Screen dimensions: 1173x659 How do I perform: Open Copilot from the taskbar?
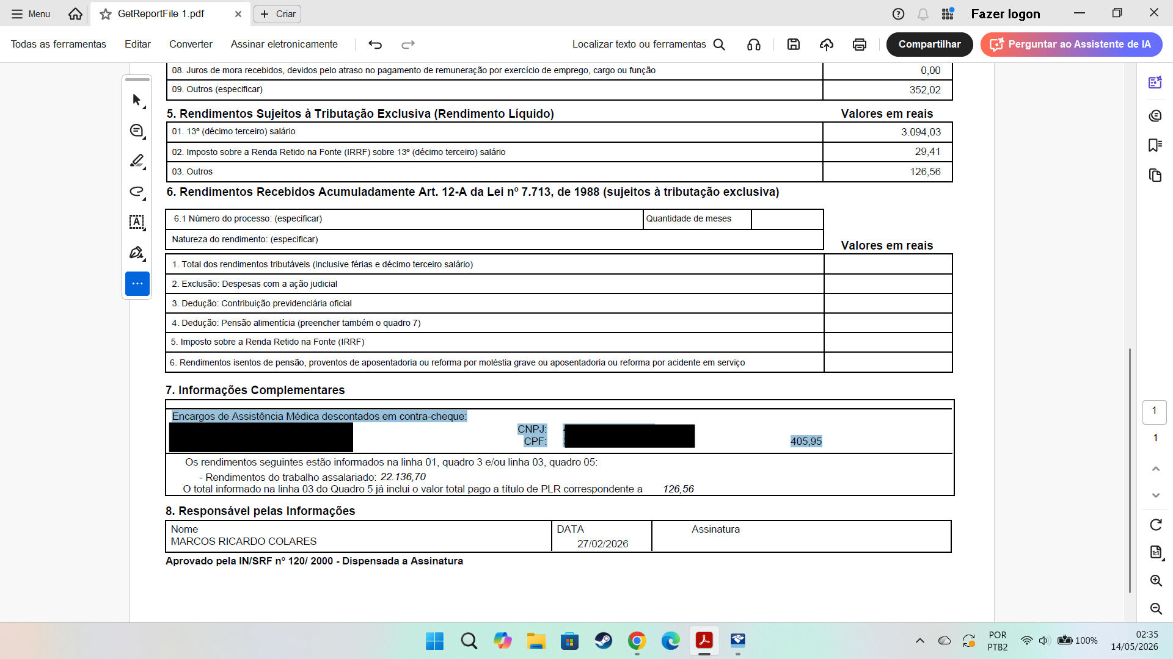tap(503, 641)
